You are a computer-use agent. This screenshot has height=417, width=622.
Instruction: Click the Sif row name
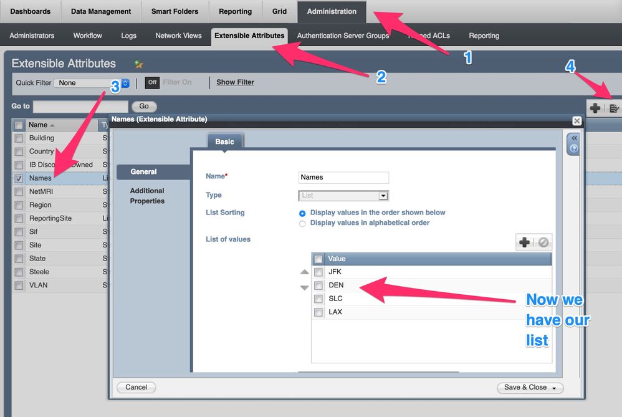pyautogui.click(x=33, y=232)
